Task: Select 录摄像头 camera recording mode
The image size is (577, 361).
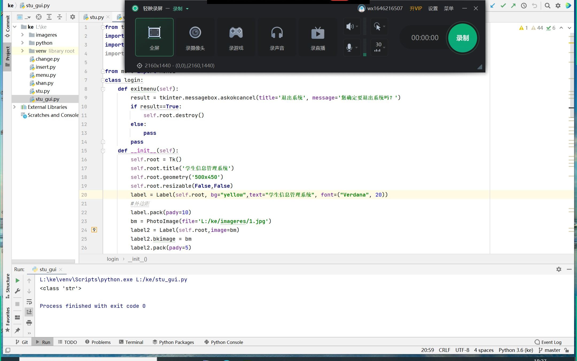Action: [195, 37]
